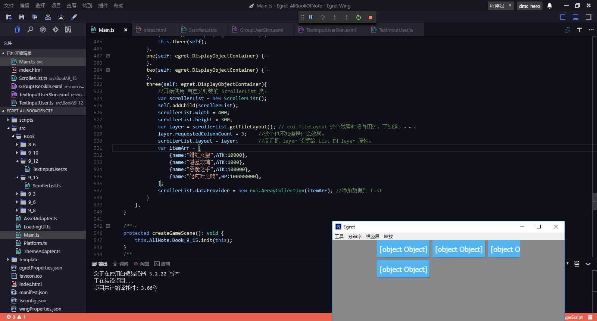The image size is (597, 321).
Task: Open egretProperties.json in the file tree
Action: pyautogui.click(x=41, y=268)
